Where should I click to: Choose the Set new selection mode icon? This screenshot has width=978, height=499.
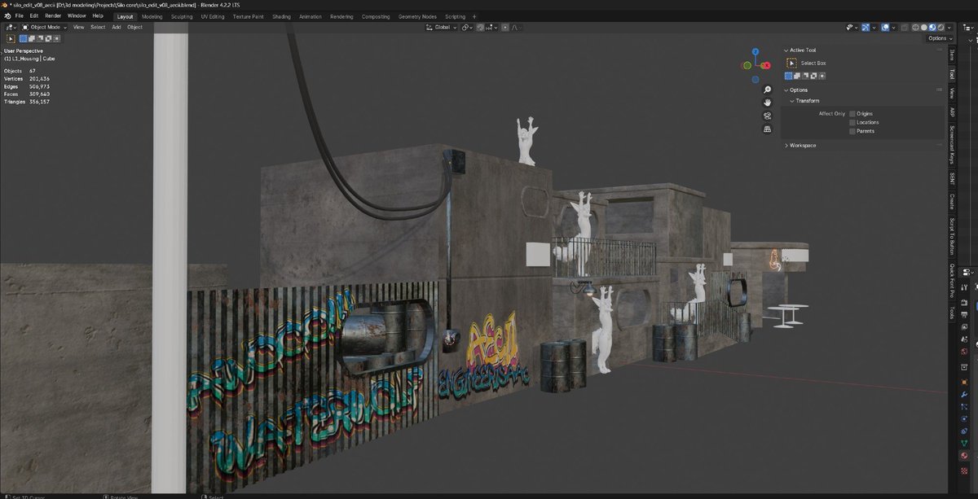[x=23, y=38]
